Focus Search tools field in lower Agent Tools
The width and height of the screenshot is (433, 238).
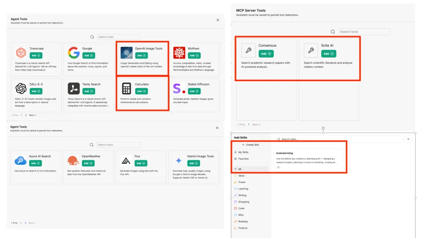pos(118,145)
